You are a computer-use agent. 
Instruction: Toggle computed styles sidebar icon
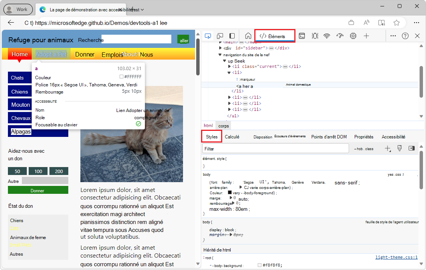[412, 148]
